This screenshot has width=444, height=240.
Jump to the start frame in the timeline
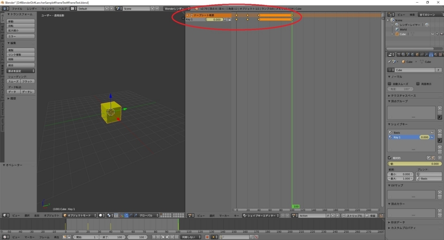click(154, 237)
